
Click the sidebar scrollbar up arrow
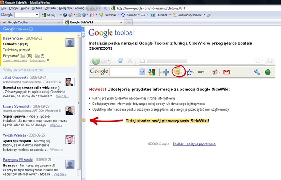(x=79, y=35)
